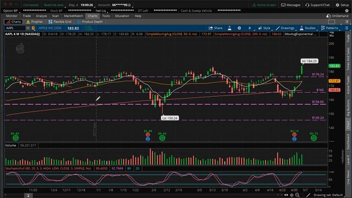Open the Style menu
352x198 pixels.
[264, 28]
